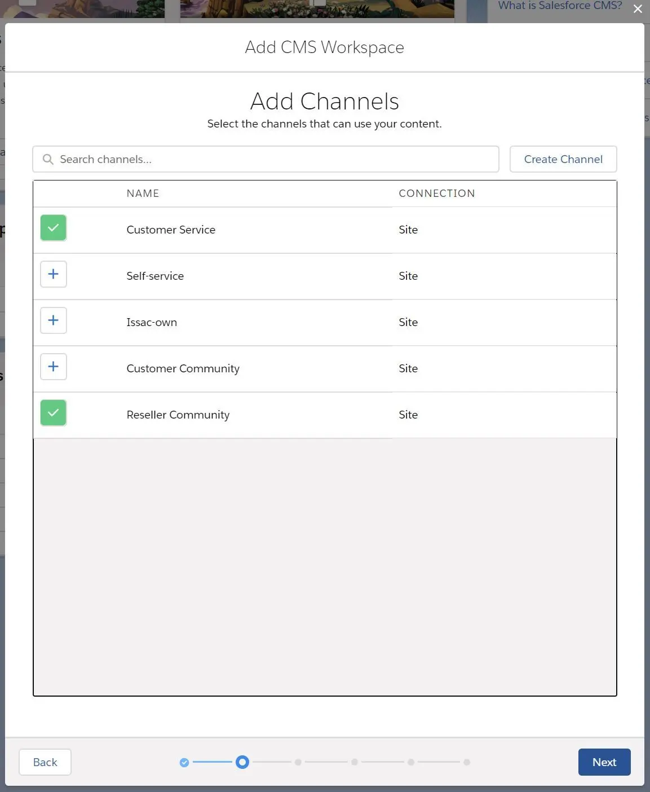The height and width of the screenshot is (792, 650).
Task: Click the 'Add CMS Workspace' dialog title
Action: point(325,47)
